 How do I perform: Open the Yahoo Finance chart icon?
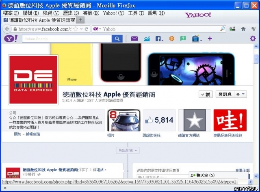click(x=147, y=39)
